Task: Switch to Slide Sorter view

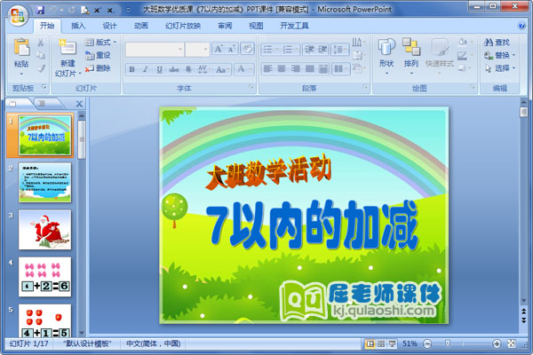Action: click(381, 343)
